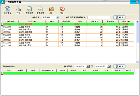Sort by 商品名称 column header

tap(32, 22)
